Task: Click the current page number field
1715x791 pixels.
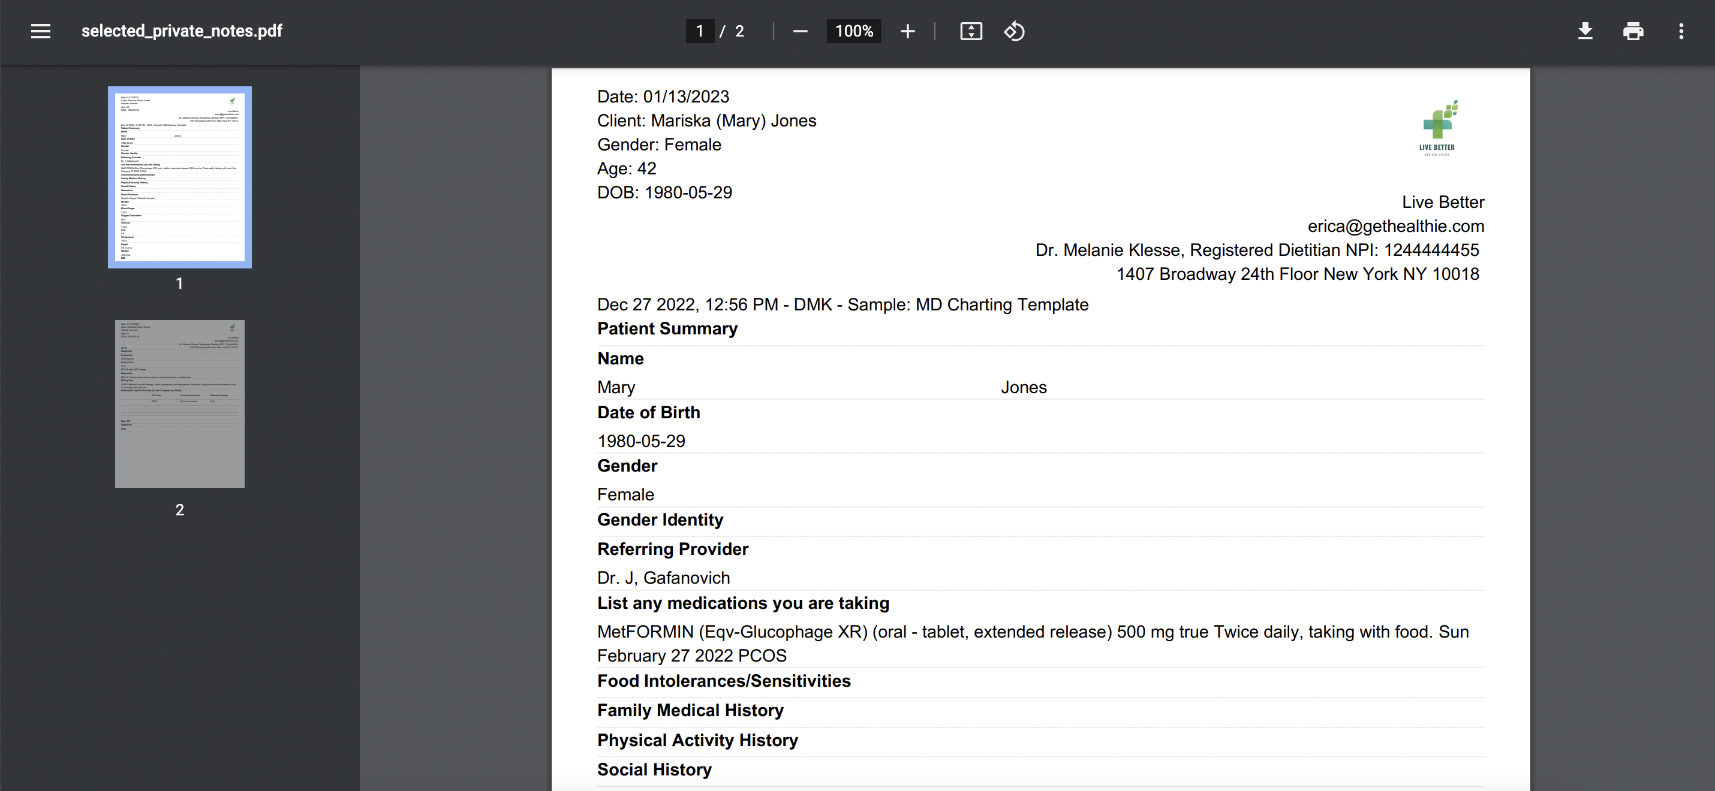Action: pyautogui.click(x=699, y=31)
